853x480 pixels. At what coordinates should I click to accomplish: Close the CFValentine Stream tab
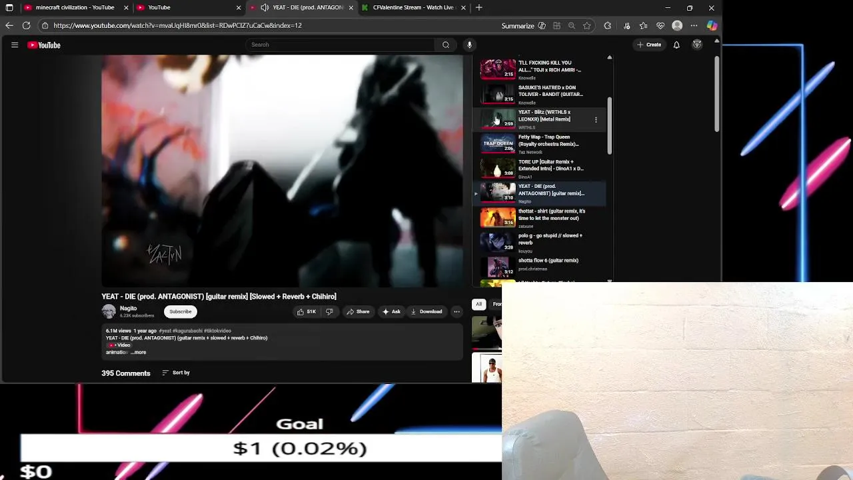click(463, 7)
